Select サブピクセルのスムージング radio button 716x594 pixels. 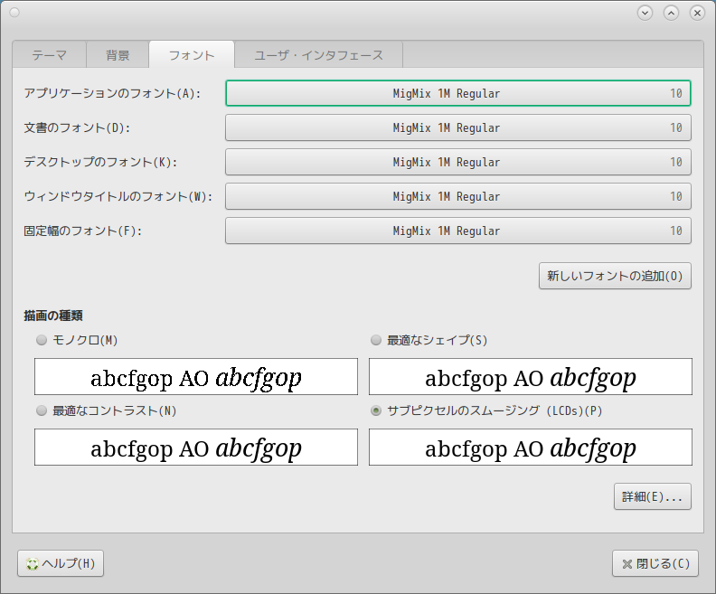(x=375, y=410)
